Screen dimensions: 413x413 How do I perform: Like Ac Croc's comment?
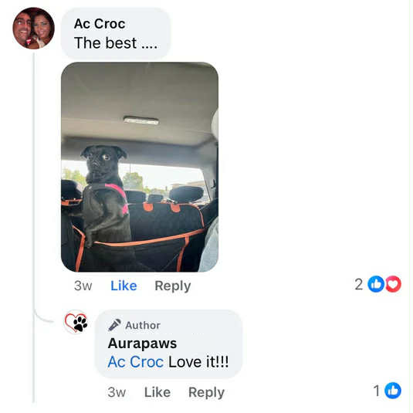click(124, 286)
